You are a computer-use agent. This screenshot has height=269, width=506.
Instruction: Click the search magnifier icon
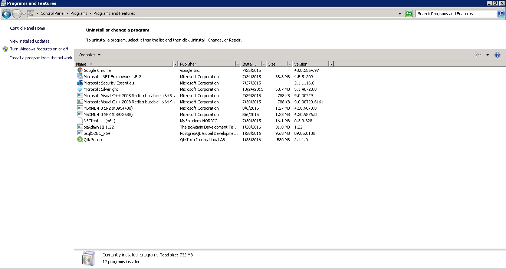(x=501, y=14)
